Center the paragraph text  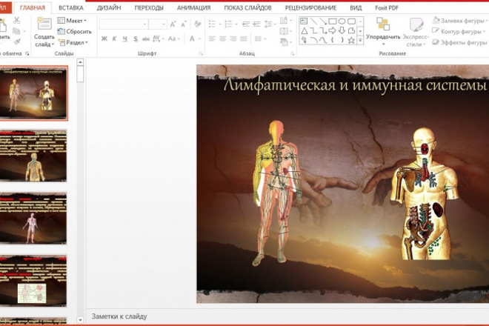click(223, 39)
